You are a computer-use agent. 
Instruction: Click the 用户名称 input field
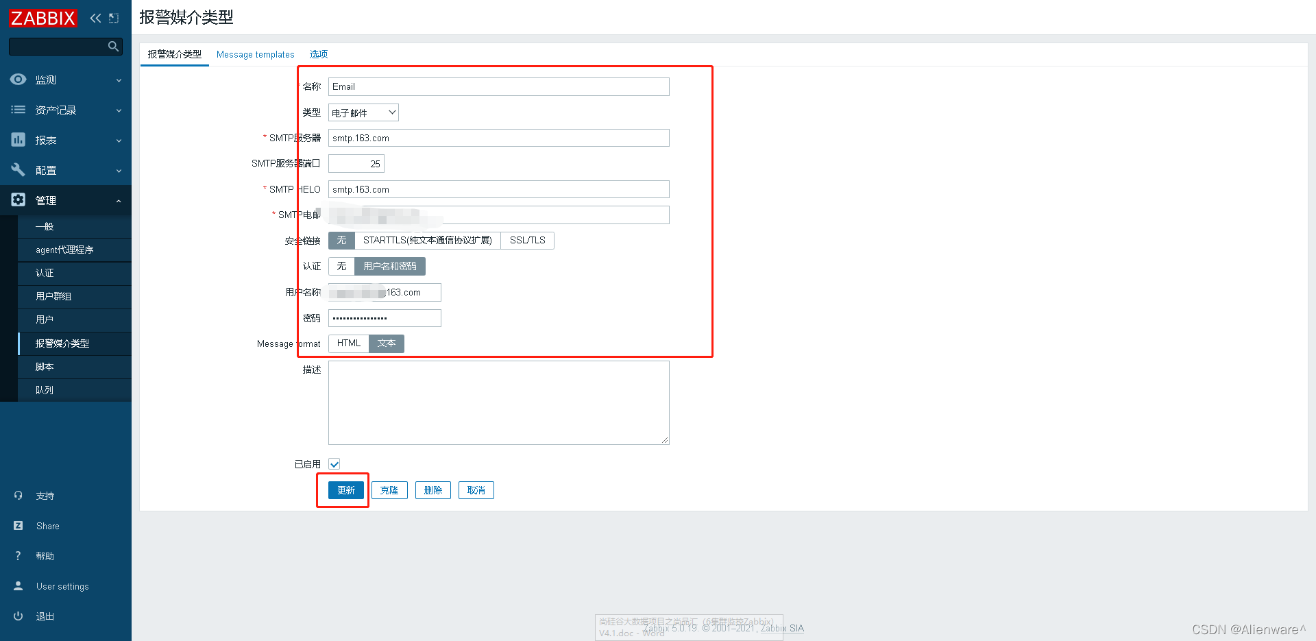(385, 292)
